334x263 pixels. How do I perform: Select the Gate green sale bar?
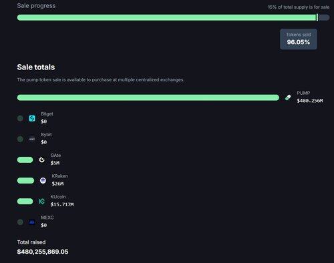tap(25, 160)
